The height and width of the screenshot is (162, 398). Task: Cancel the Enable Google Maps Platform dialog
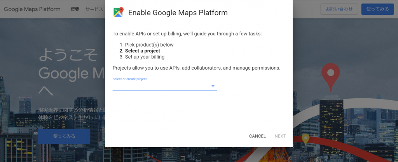[257, 136]
